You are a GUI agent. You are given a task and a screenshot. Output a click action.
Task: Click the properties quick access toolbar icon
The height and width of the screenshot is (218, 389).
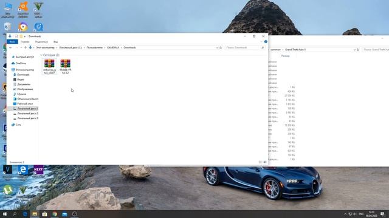16,36
